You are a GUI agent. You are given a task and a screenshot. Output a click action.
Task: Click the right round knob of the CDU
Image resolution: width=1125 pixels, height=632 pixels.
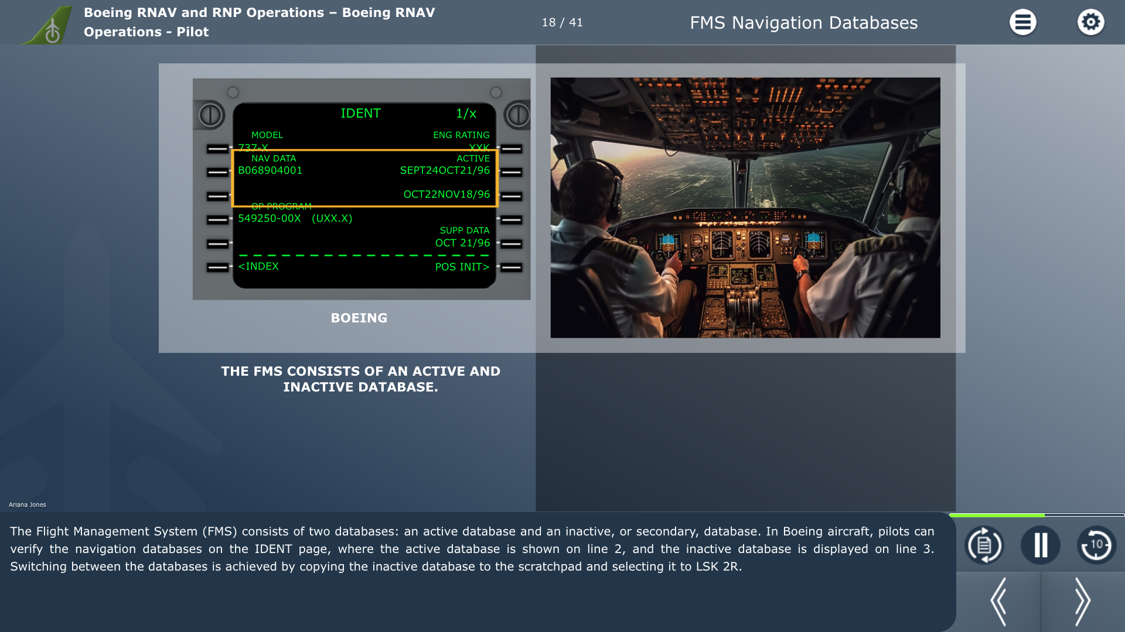click(517, 115)
